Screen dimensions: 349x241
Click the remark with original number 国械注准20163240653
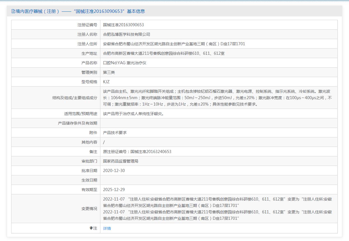tap(137, 152)
